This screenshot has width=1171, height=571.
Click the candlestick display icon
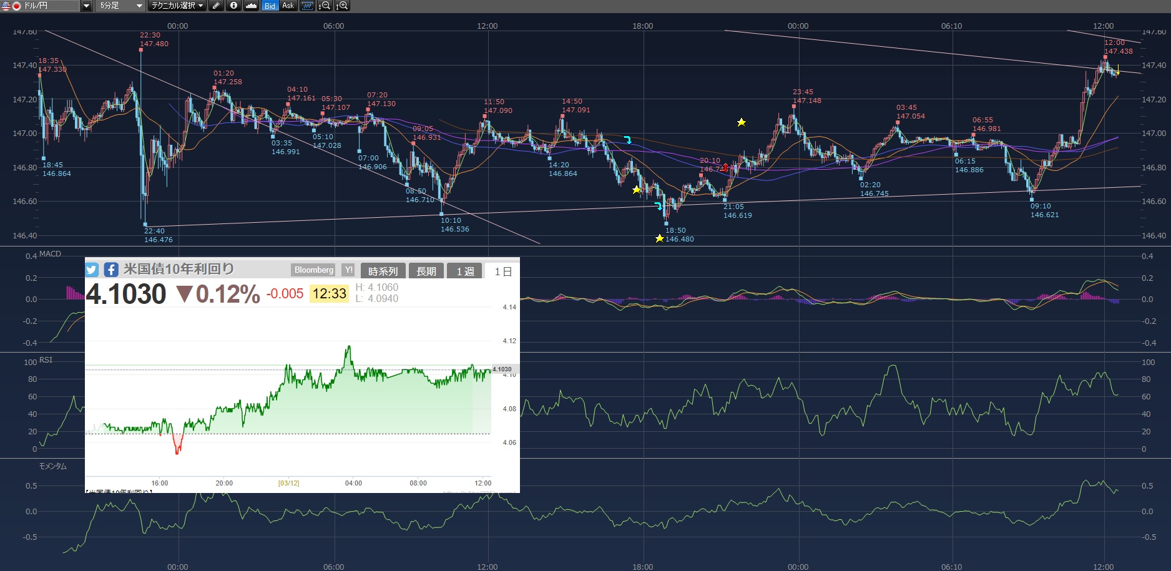pos(307,6)
